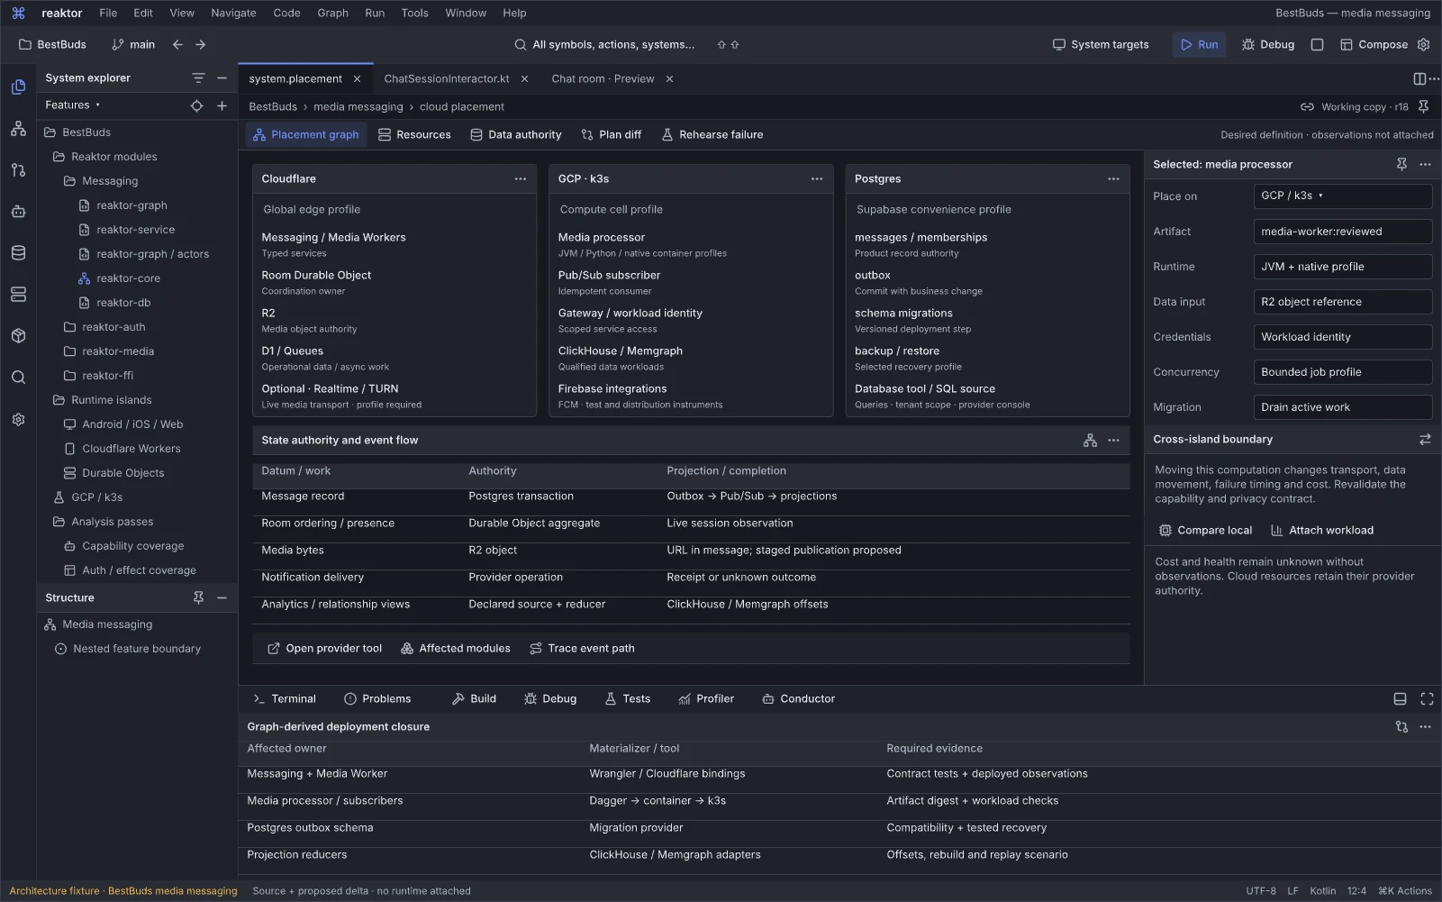Click filter icon in System explorer header
The image size is (1442, 902).
click(198, 78)
